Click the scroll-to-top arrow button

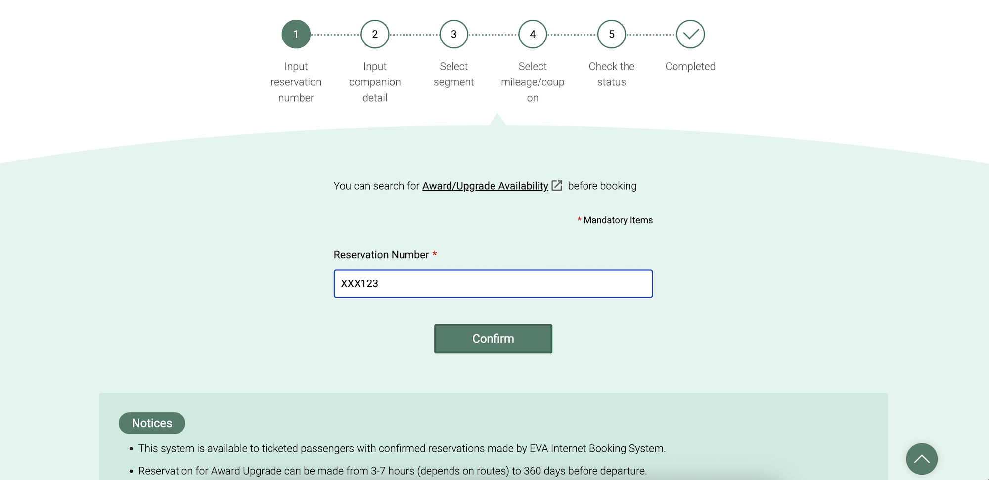[922, 459]
